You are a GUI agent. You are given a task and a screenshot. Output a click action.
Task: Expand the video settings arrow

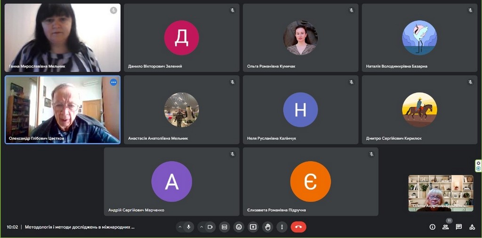(201, 227)
